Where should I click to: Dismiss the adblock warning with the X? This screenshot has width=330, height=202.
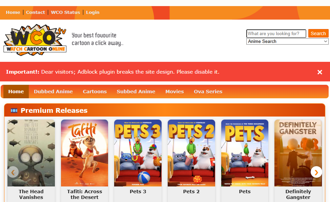pyautogui.click(x=319, y=72)
